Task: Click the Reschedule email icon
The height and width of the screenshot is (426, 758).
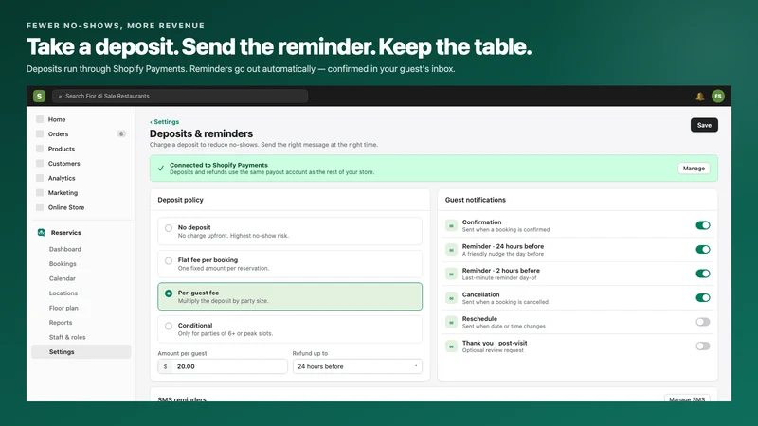Action: (x=451, y=322)
